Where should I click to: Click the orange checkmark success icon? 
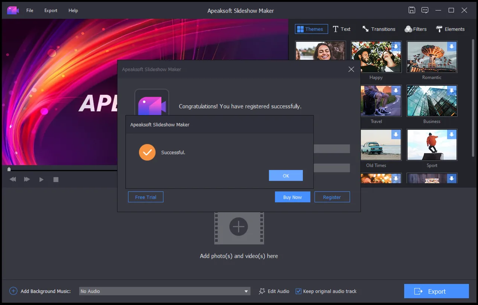[x=147, y=152]
